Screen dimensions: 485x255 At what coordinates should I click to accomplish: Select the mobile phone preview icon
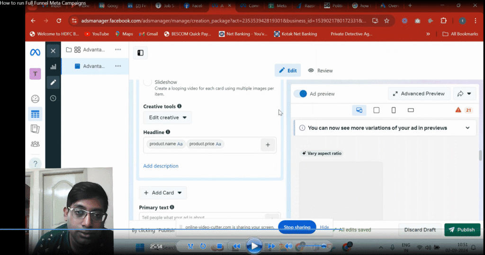click(x=394, y=110)
